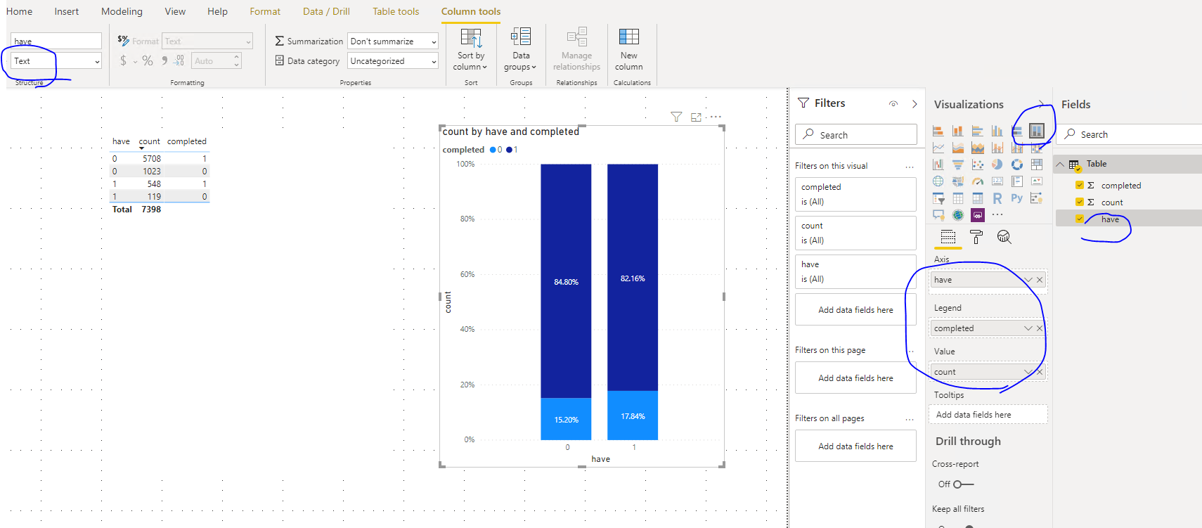The image size is (1202, 528).
Task: Click the Filters pane search box
Action: pyautogui.click(x=856, y=134)
